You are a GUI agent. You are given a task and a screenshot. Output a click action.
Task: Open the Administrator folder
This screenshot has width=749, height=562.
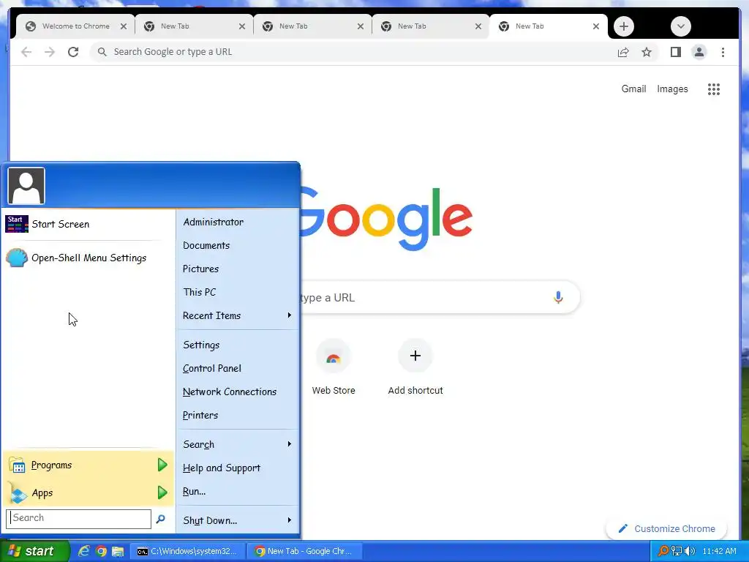[238, 222]
